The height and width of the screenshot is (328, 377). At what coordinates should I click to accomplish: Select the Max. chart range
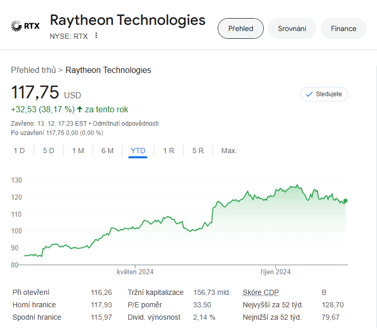pos(229,151)
